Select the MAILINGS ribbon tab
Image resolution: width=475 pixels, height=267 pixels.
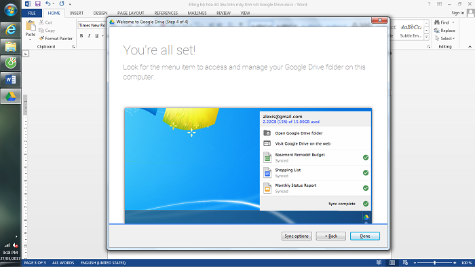point(197,13)
